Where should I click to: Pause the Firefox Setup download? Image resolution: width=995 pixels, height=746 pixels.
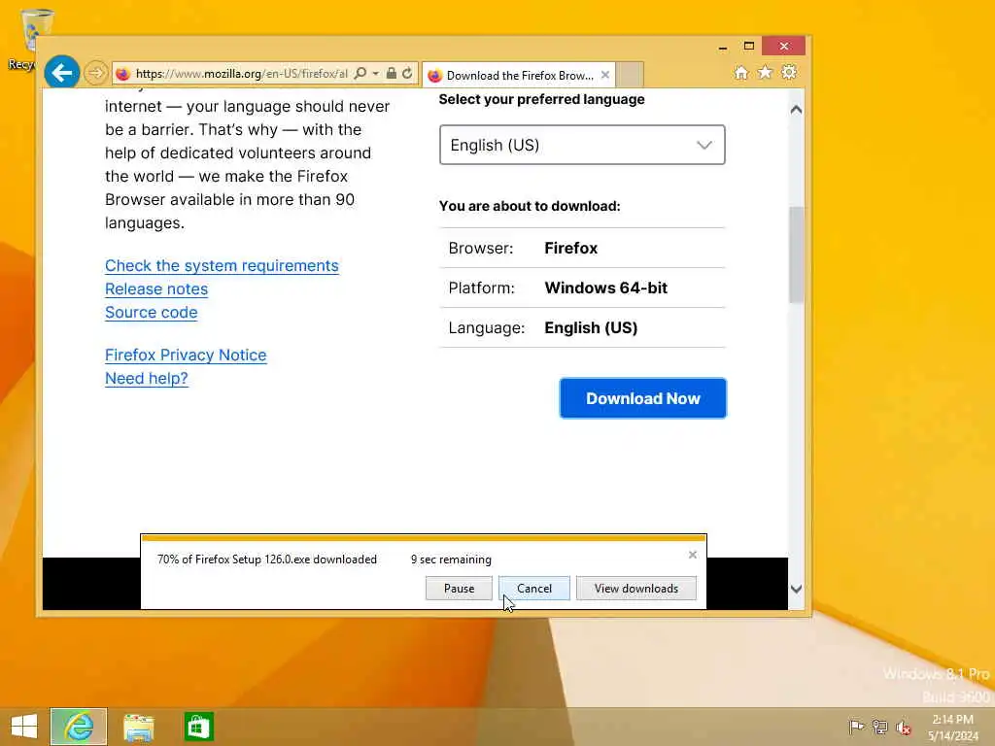(459, 588)
